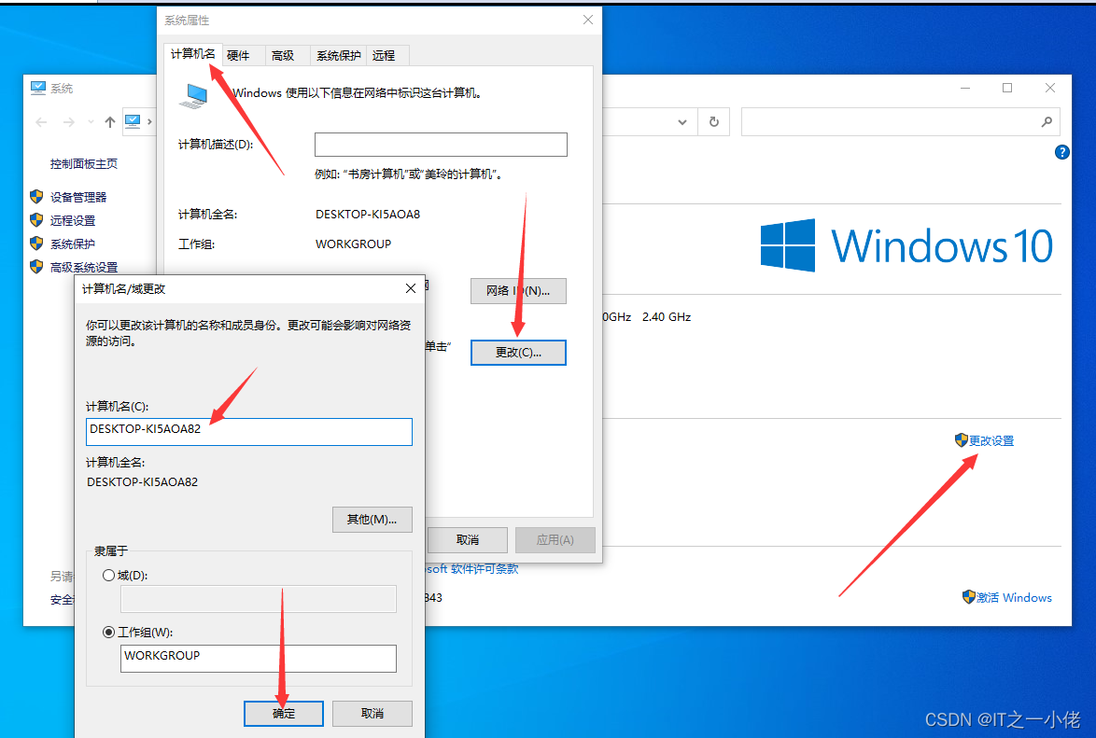
Task: Switch to 远程 tab
Action: [x=384, y=55]
